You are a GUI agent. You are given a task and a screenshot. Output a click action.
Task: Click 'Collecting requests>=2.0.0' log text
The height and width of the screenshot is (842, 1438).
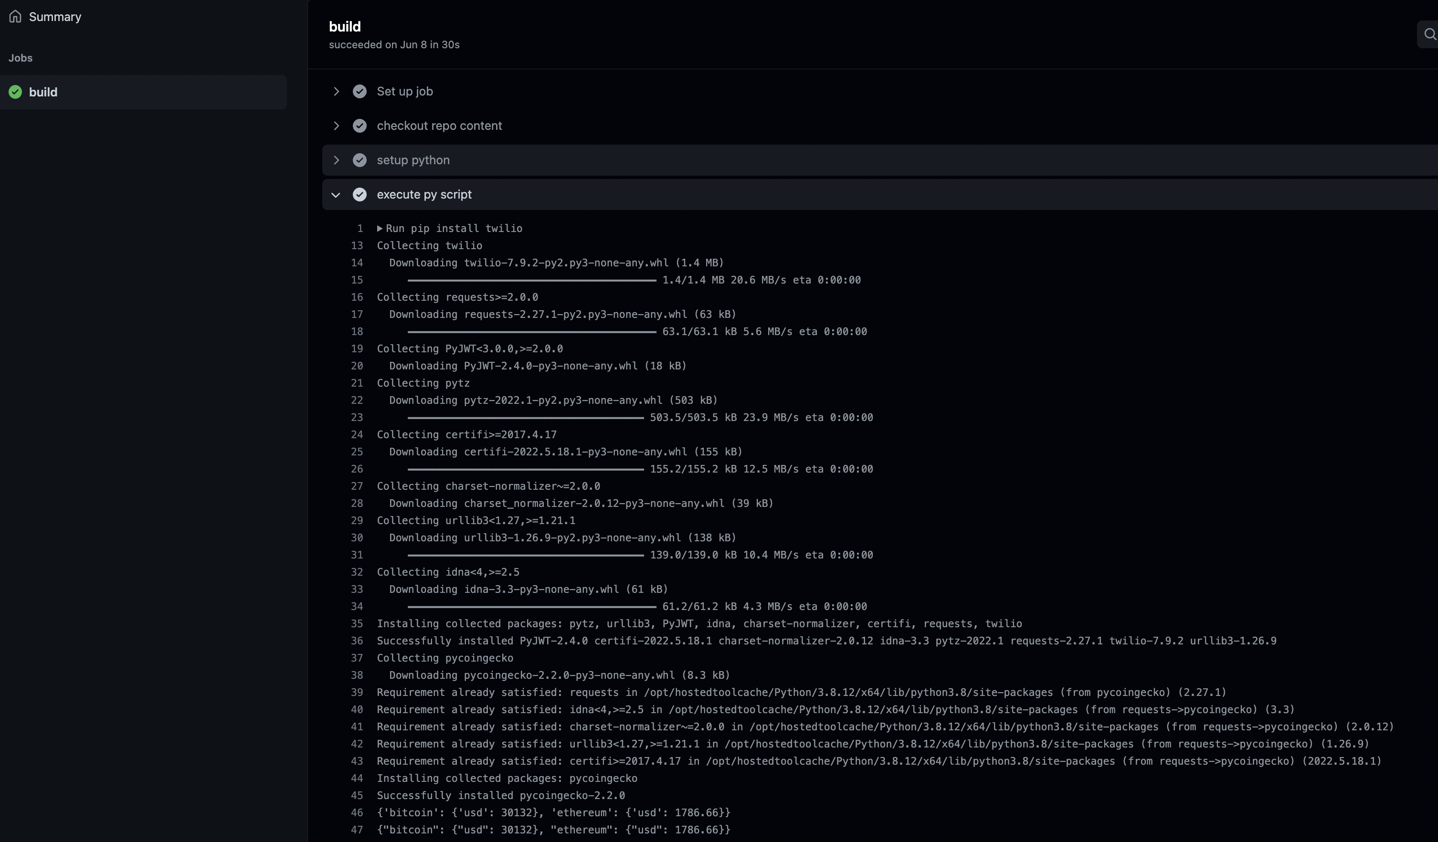tap(457, 297)
